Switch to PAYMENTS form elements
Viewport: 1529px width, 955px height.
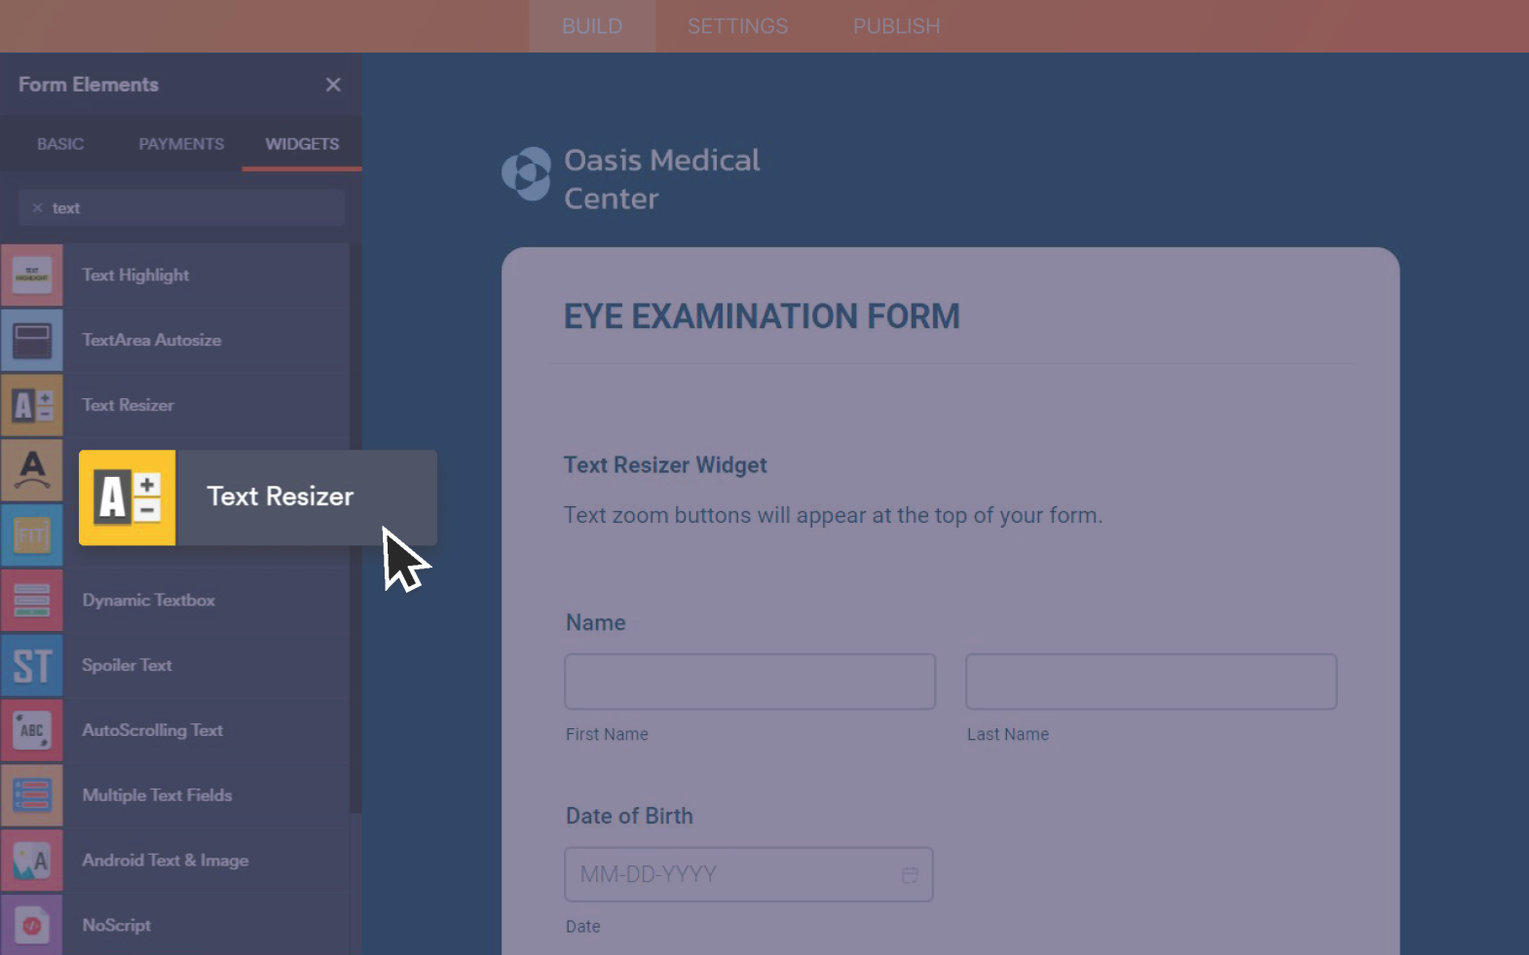[181, 144]
